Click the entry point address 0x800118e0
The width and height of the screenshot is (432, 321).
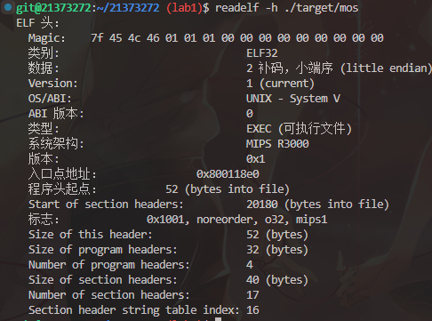(228, 174)
